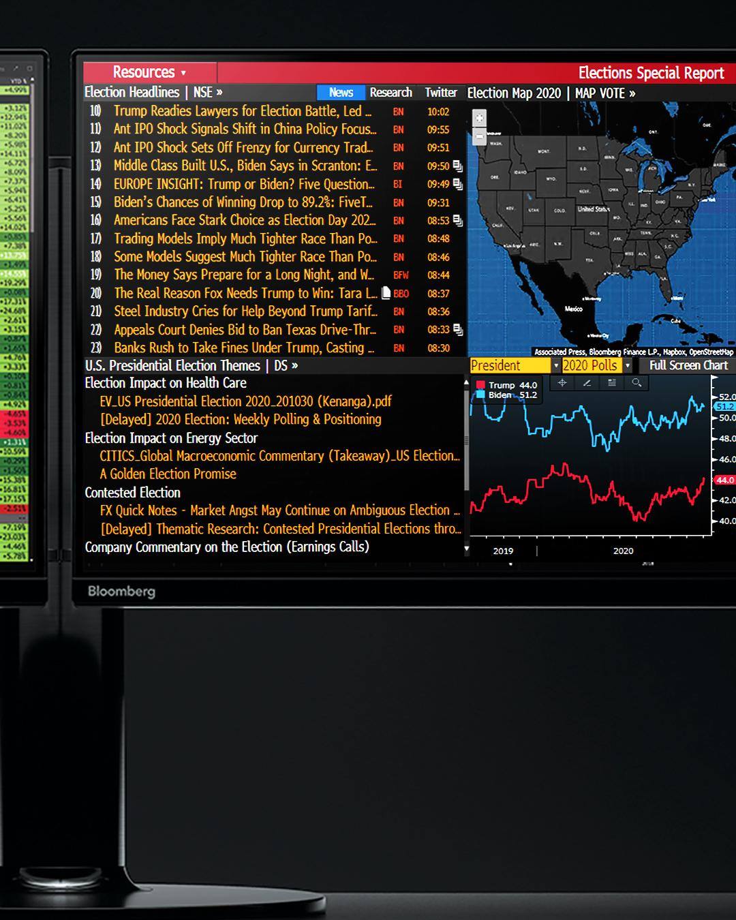Open multi-story icon for the 09:49 headline
This screenshot has height=920, width=736.
458,184
